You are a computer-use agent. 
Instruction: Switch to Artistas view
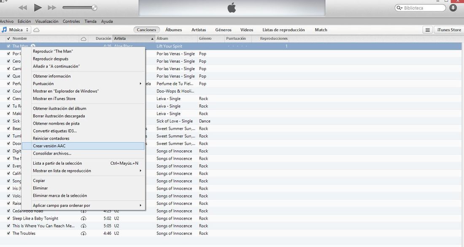pos(199,30)
